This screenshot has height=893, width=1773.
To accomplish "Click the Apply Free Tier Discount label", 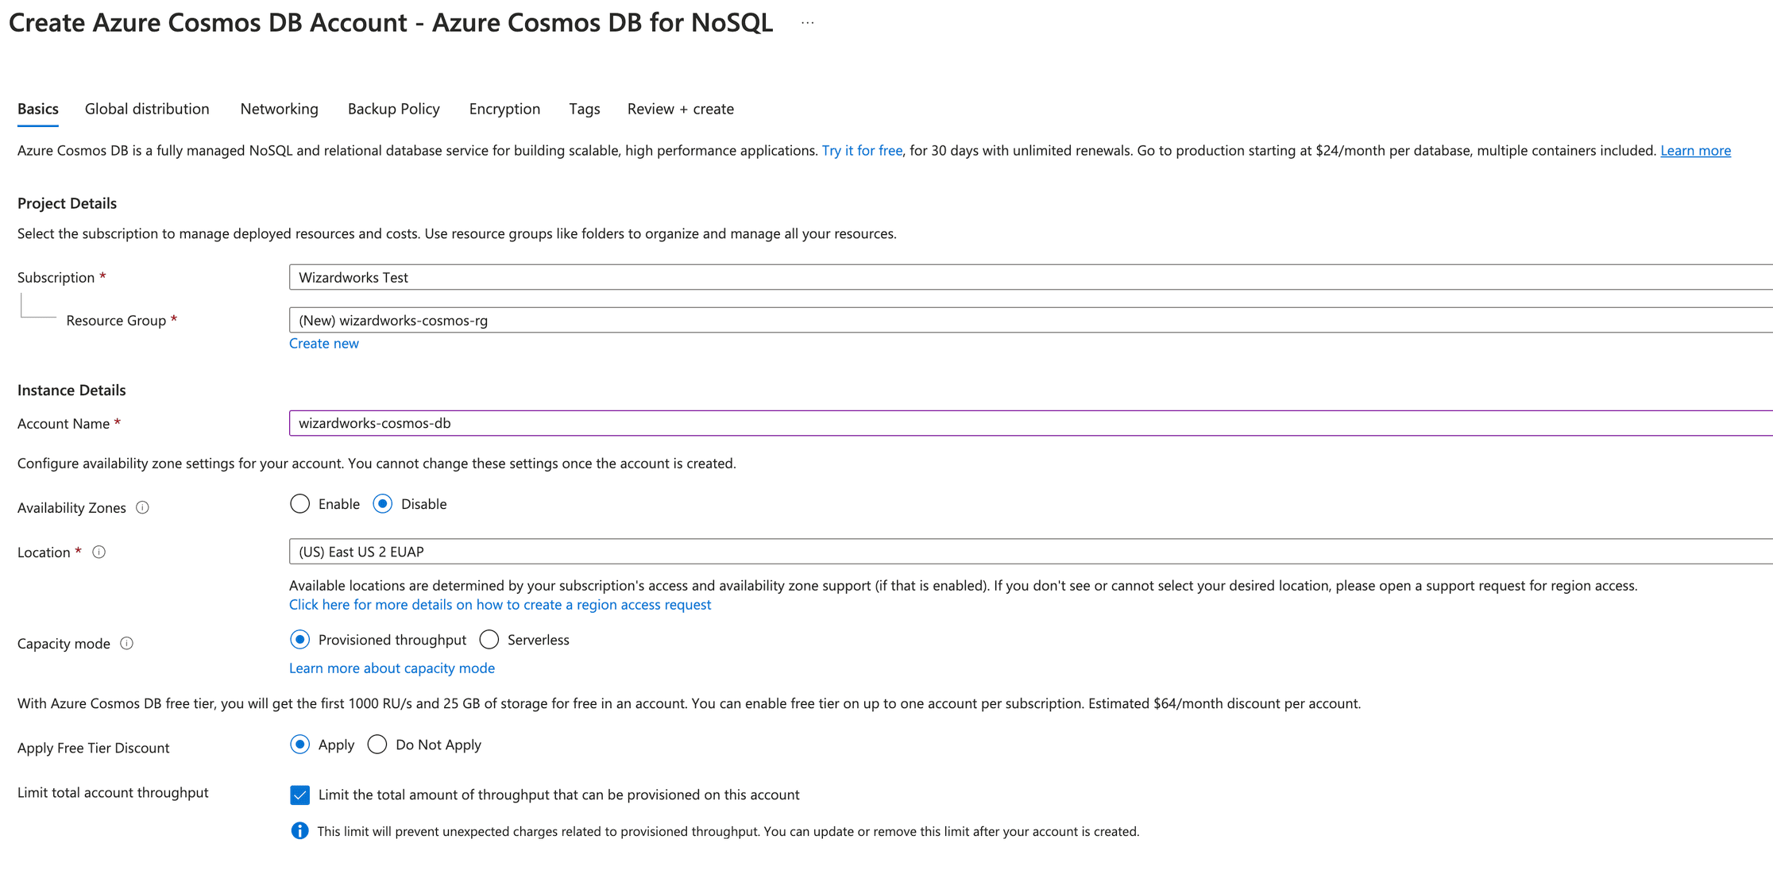I will [x=93, y=748].
